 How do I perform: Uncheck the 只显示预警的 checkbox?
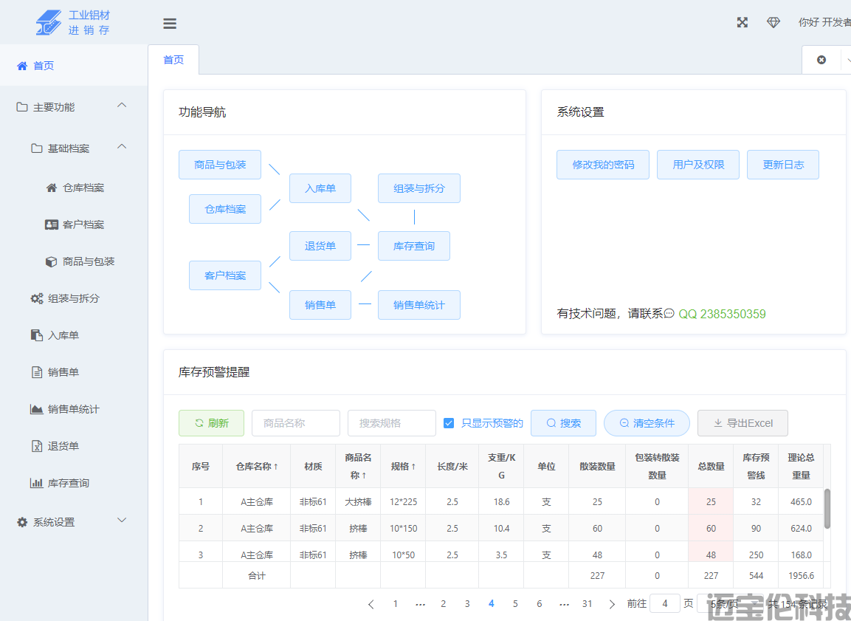pos(449,423)
